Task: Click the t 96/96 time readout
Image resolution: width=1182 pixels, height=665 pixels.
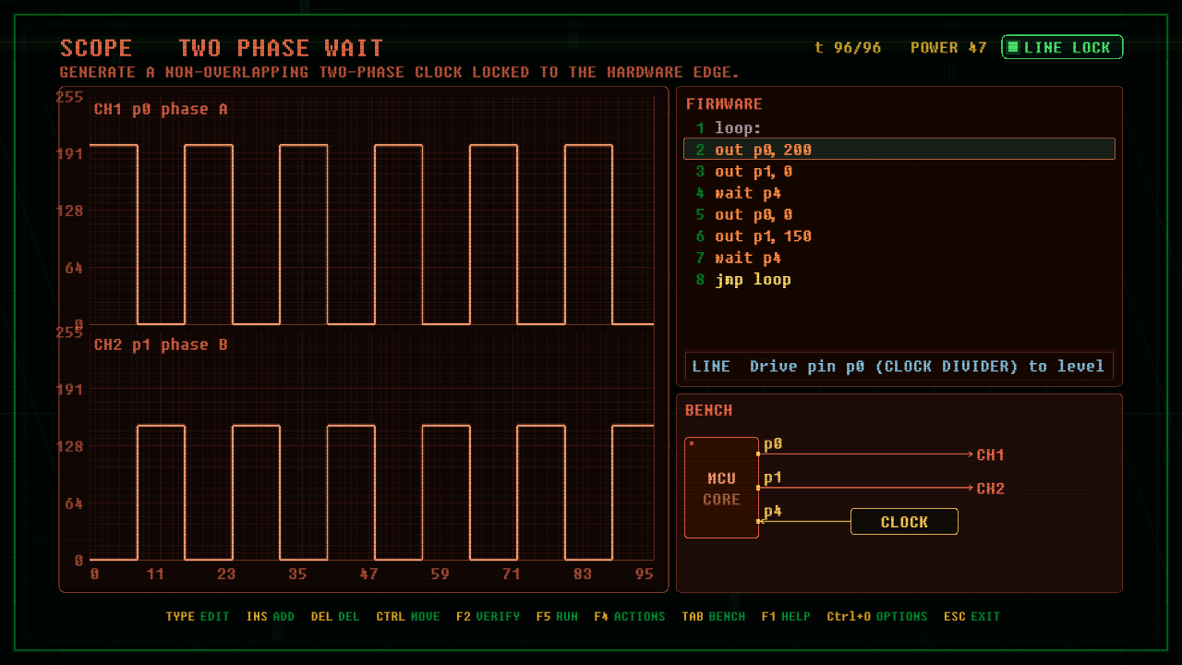Action: point(848,47)
